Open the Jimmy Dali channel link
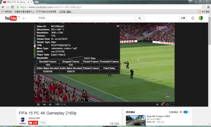211x127 pixels. (x=34, y=118)
